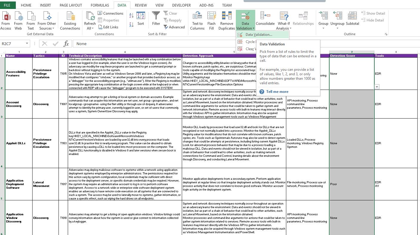Screen dimensions: 420x235
Task: Open the Group dropdown arrow
Action: pyautogui.click(x=323, y=29)
